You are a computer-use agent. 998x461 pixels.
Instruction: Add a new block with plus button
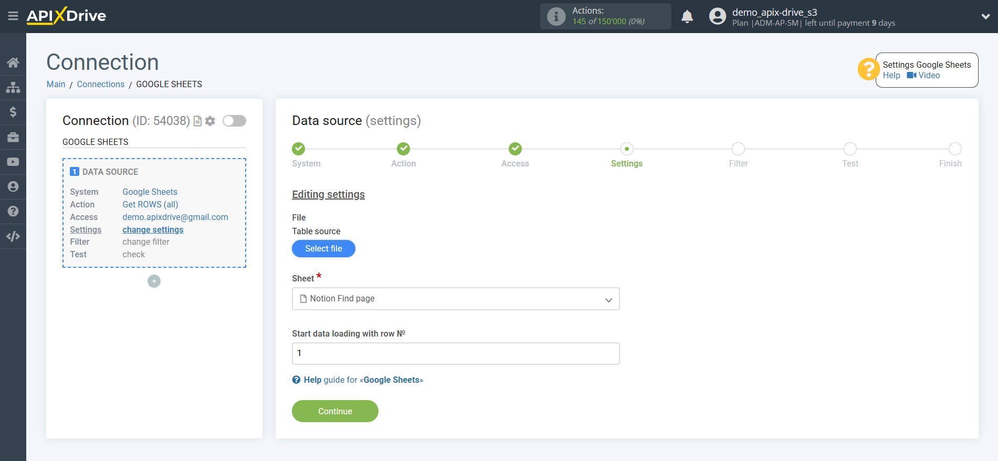[154, 281]
